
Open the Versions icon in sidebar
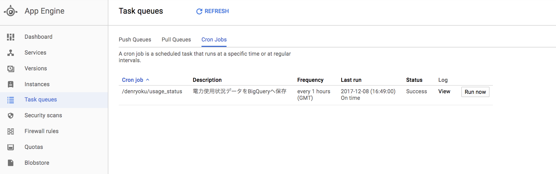click(x=11, y=68)
